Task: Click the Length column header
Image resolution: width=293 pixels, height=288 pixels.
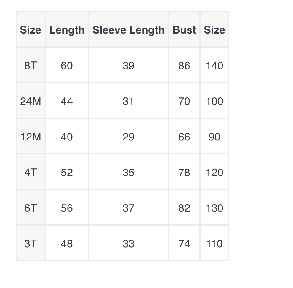Action: coord(67,29)
